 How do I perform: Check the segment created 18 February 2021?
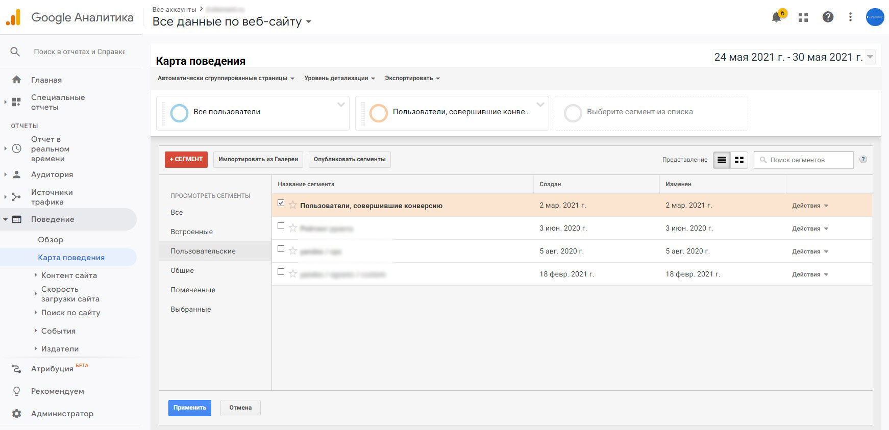(x=281, y=272)
